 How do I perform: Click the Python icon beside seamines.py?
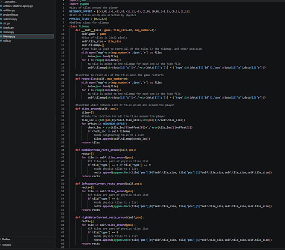(1, 19)
